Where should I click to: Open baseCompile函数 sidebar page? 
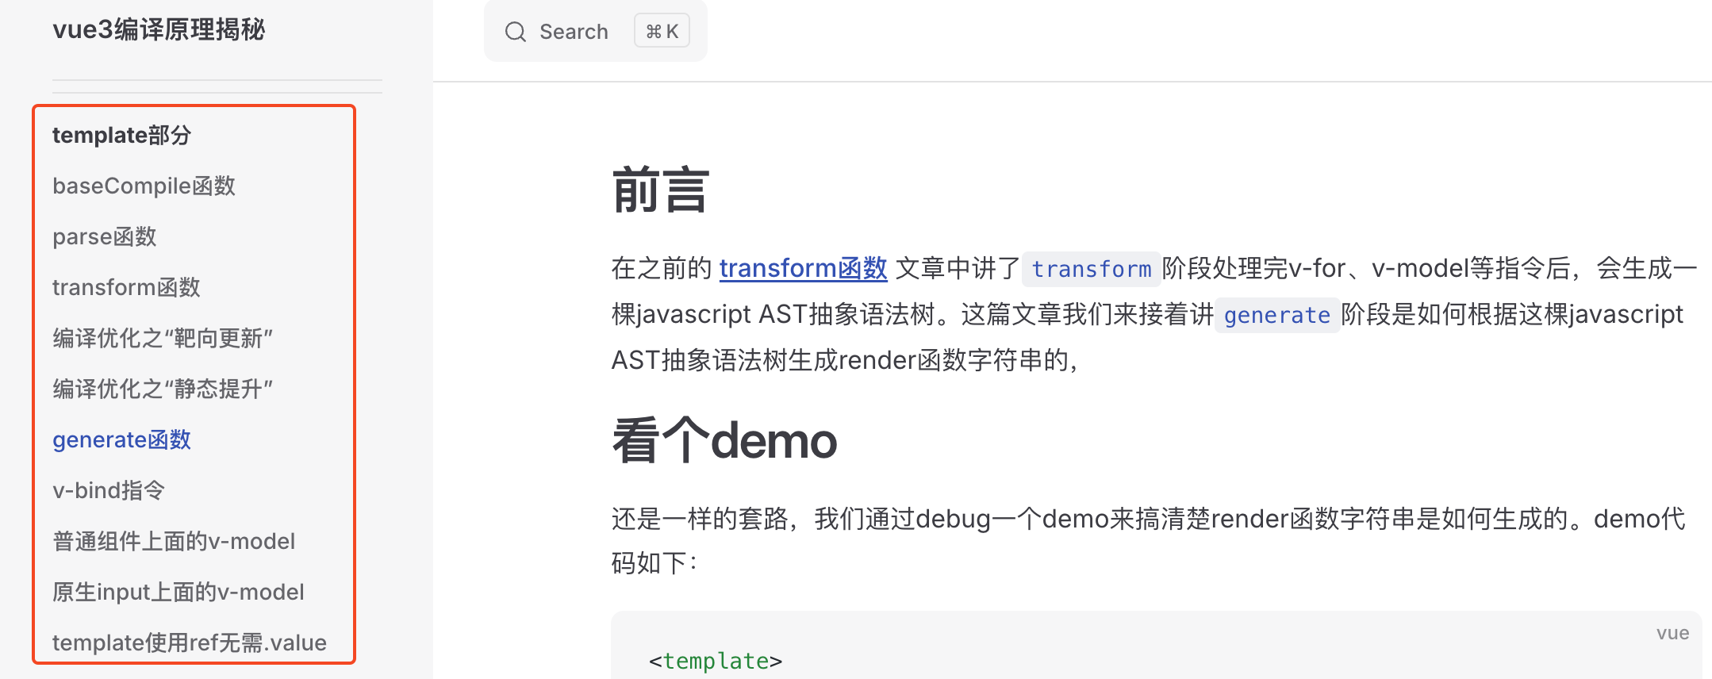pos(144,186)
